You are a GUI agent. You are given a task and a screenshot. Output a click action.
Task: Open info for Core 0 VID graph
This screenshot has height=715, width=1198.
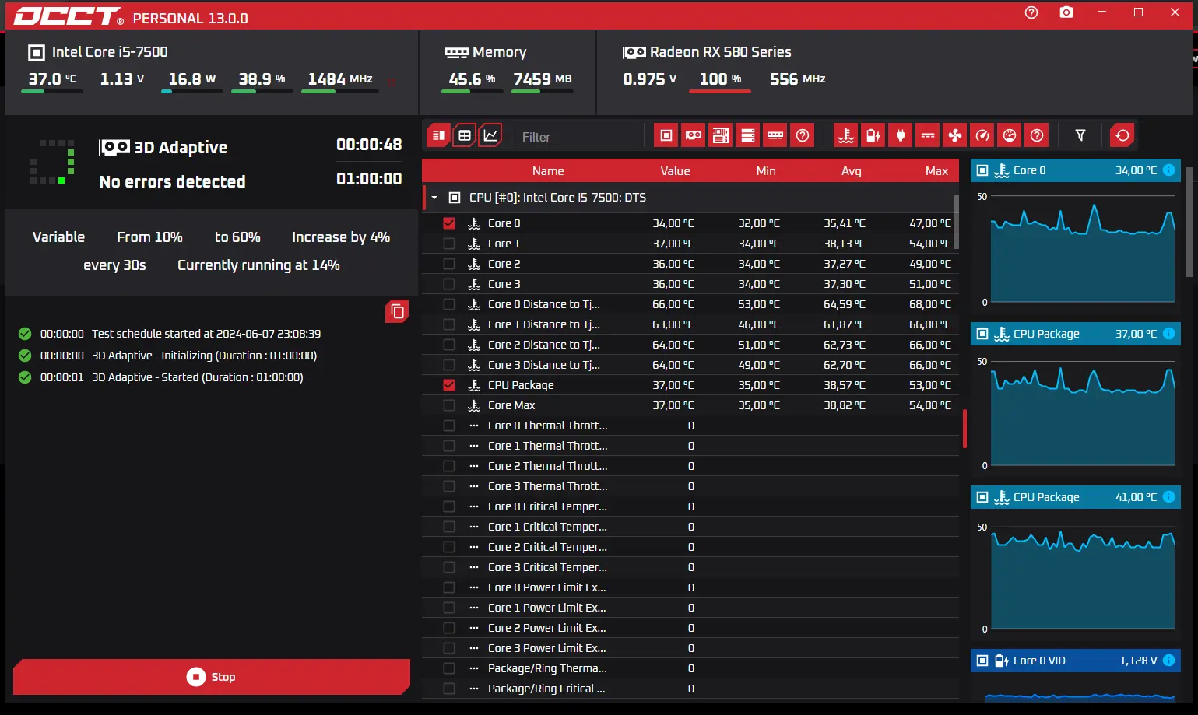pyautogui.click(x=1168, y=661)
